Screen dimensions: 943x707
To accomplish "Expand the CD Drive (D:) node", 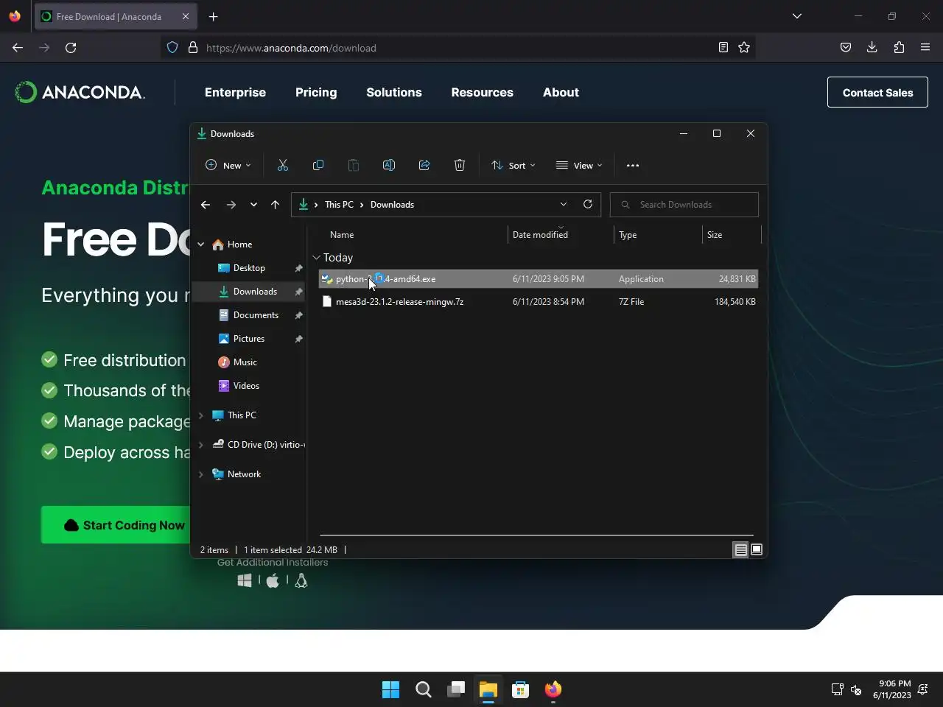I will (201, 445).
